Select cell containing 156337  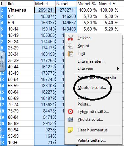(45, 23)
